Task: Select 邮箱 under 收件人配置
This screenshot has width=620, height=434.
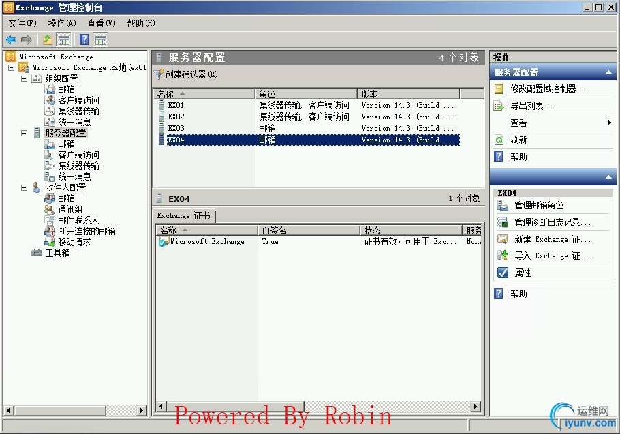Action: 66,198
